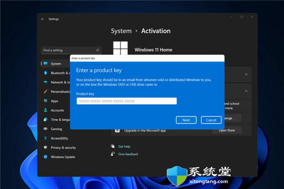Open Accounts settings category

pos(57,110)
